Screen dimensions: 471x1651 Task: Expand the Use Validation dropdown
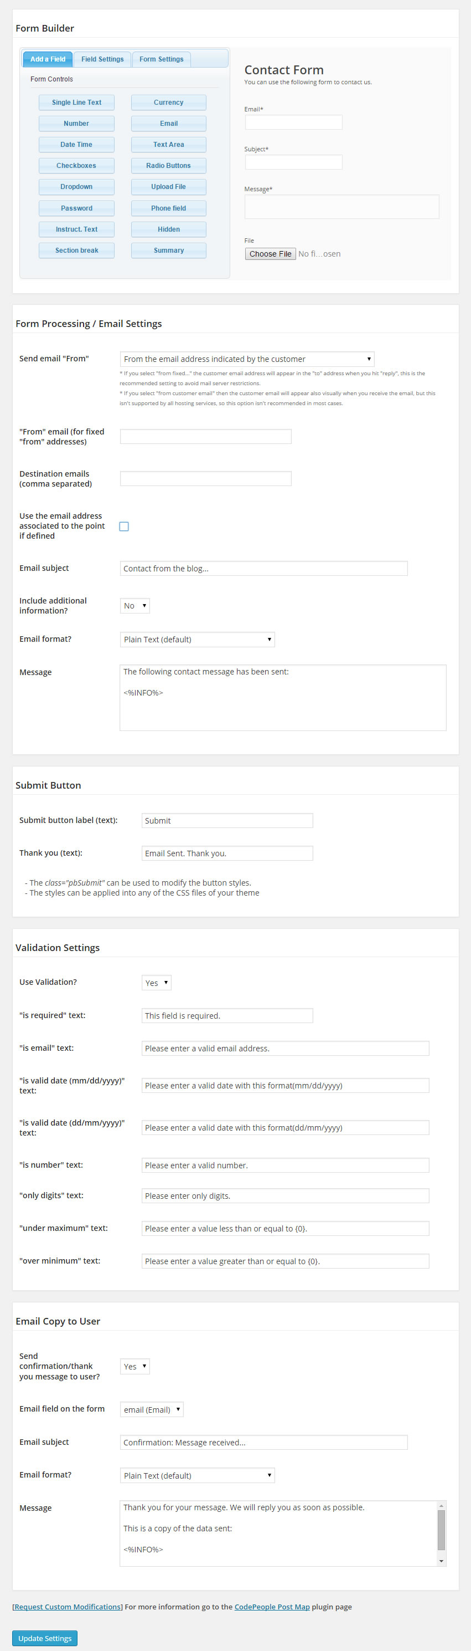[156, 983]
